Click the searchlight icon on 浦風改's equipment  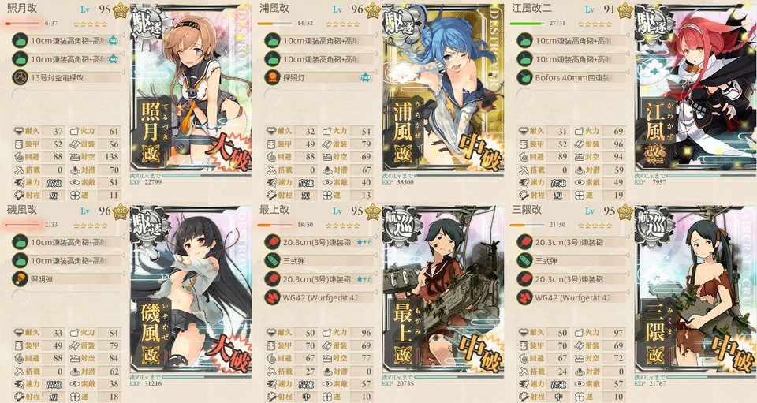click(272, 77)
